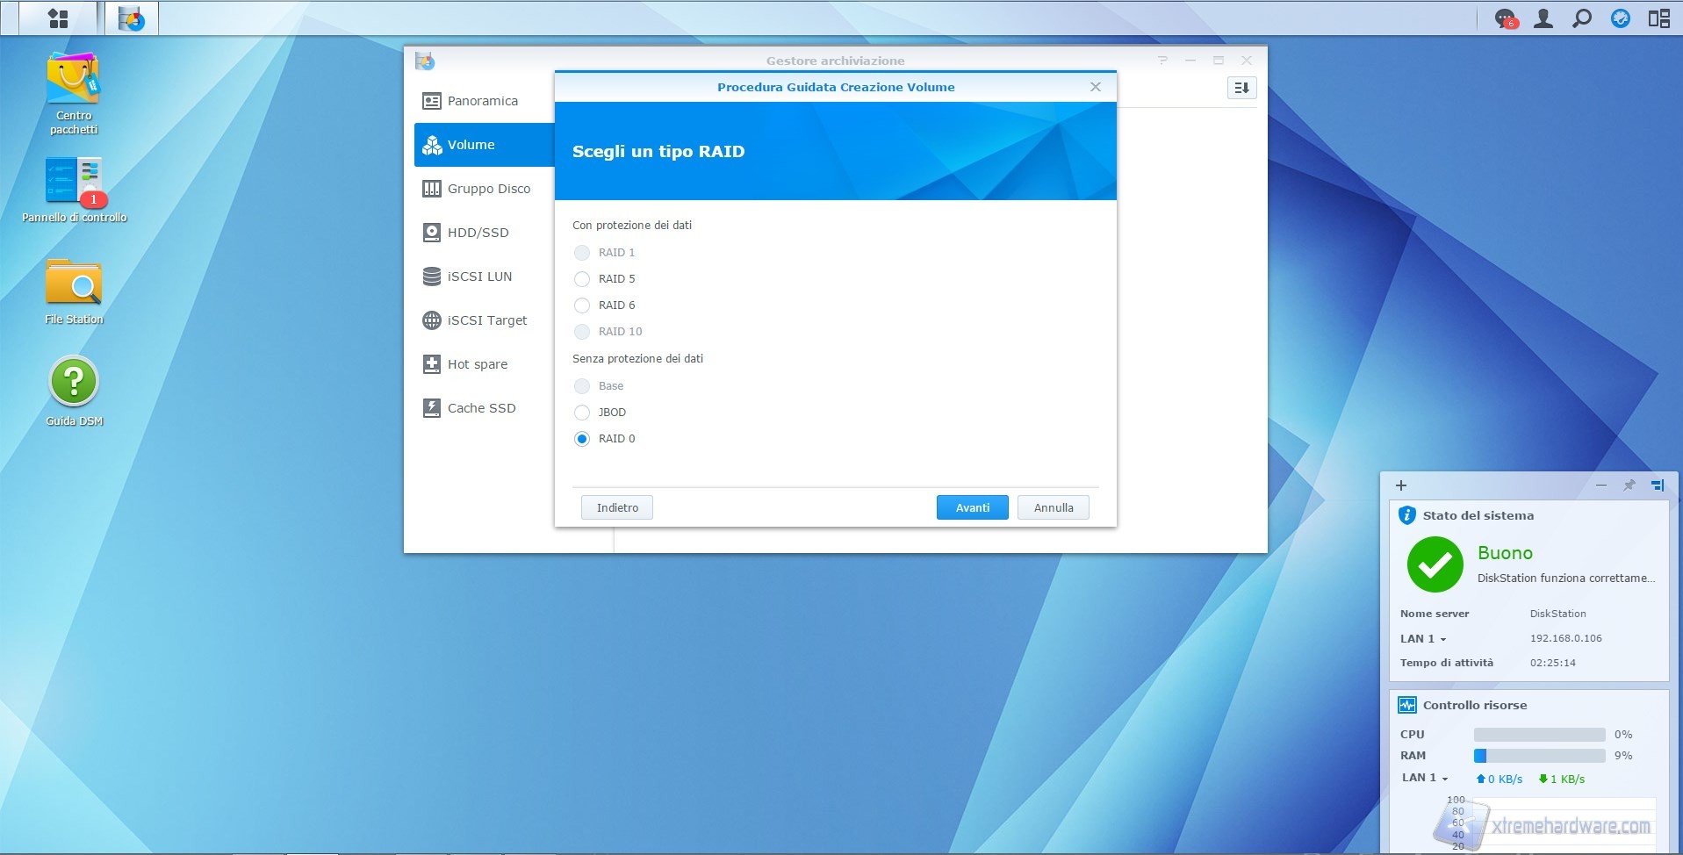This screenshot has width=1683, height=855.
Task: Open the notifications chat bubble icon
Action: pyautogui.click(x=1505, y=18)
